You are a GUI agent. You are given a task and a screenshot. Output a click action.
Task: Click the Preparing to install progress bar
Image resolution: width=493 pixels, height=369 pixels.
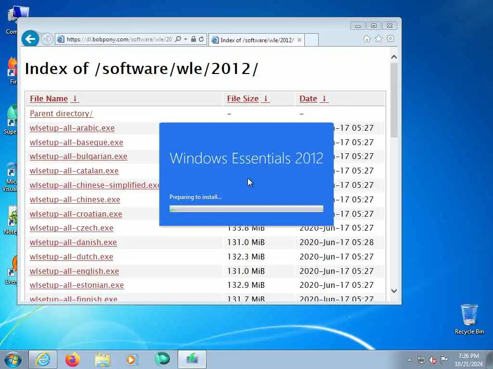[246, 209]
